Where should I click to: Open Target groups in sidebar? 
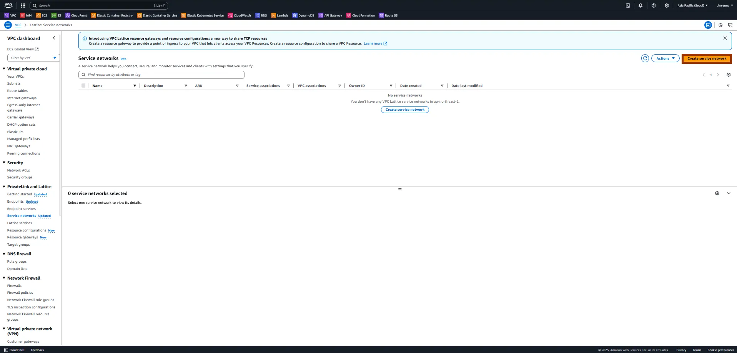pyautogui.click(x=18, y=245)
